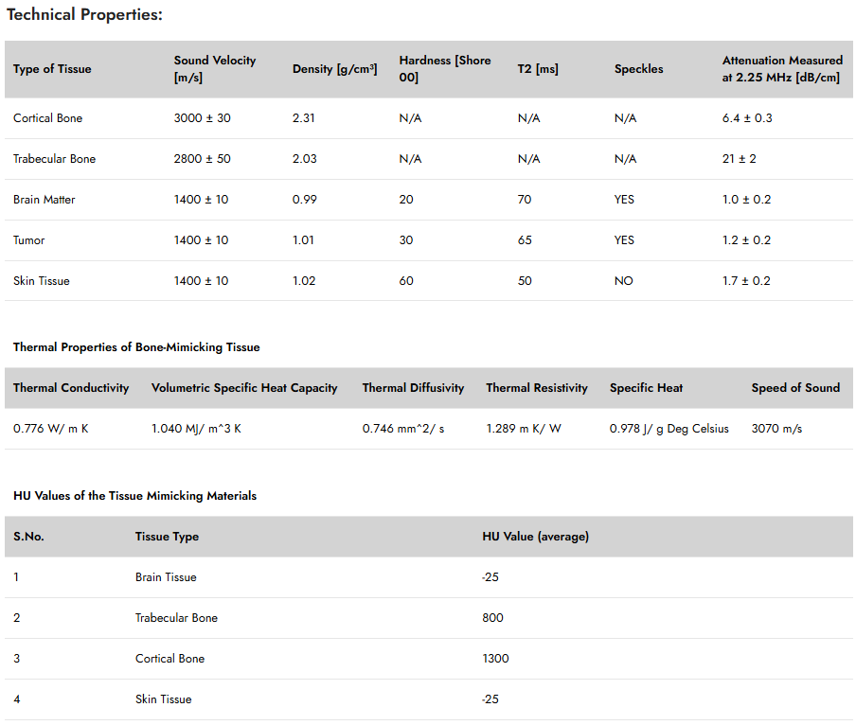Click attenuation value '1.7 ± 0.2'
Viewport: 856px width, 725px height.
point(746,281)
